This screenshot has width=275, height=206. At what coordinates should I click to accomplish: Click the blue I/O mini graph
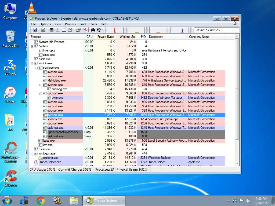[x=180, y=30]
